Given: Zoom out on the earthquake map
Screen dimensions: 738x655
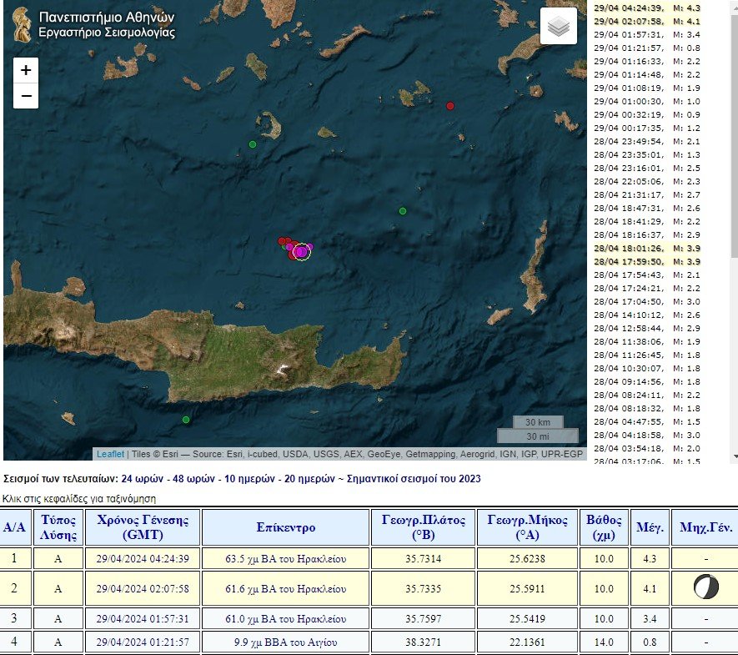Looking at the screenshot, I should pyautogui.click(x=26, y=96).
